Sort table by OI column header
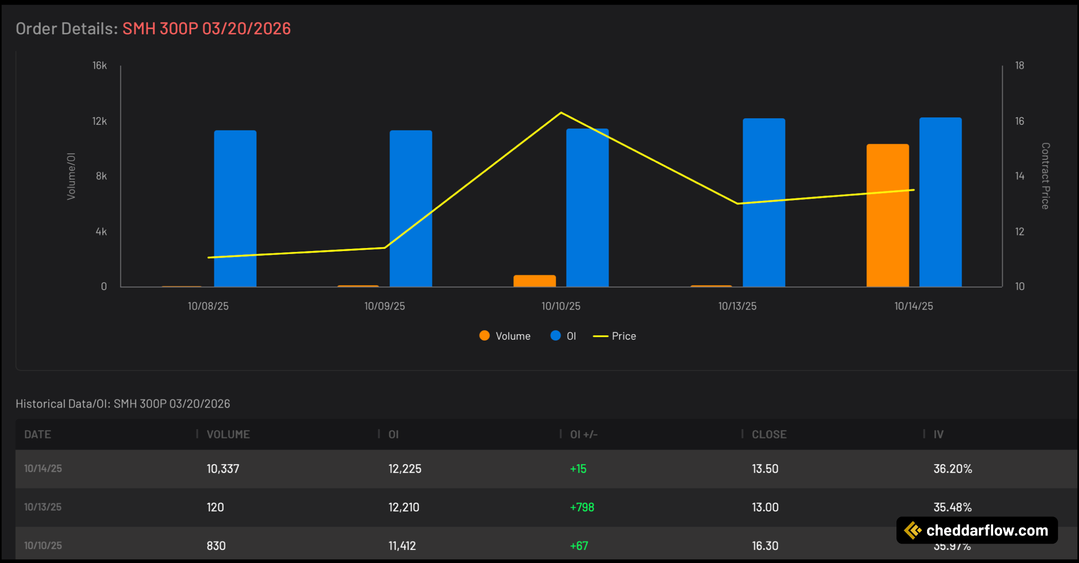Viewport: 1079px width, 563px height. 393,434
